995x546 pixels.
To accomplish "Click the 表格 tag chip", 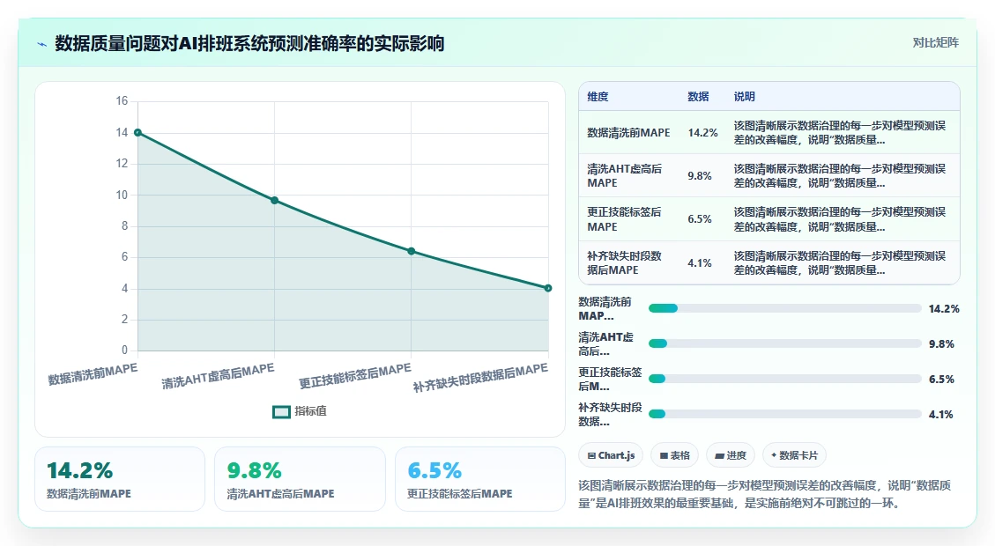I will coord(674,455).
